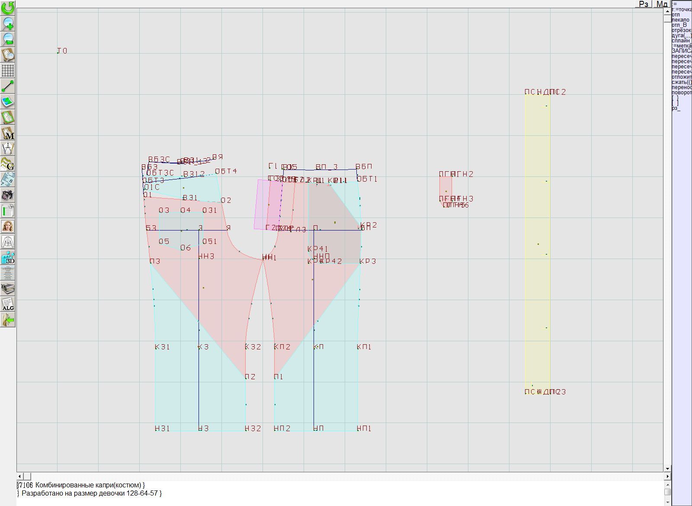Click the green spreadsheet table icon

click(8, 211)
